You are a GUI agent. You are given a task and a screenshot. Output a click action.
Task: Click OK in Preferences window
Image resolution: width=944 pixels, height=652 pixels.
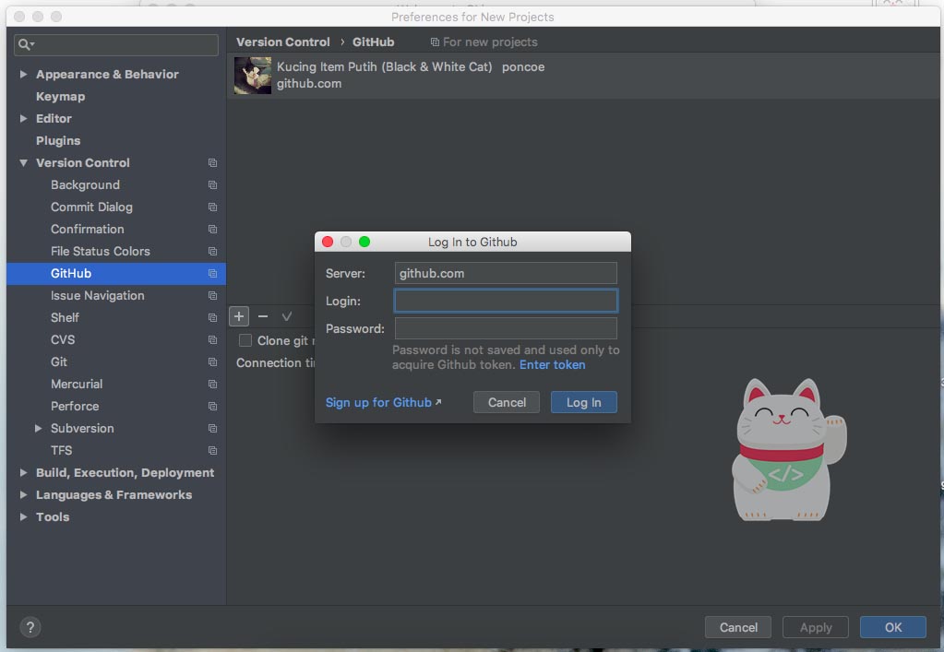pos(893,627)
